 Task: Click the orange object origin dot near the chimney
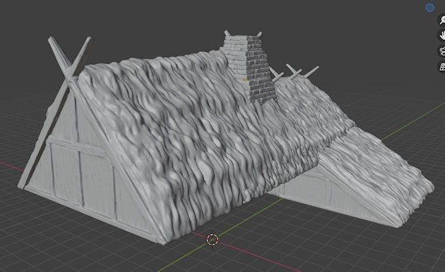(245, 80)
